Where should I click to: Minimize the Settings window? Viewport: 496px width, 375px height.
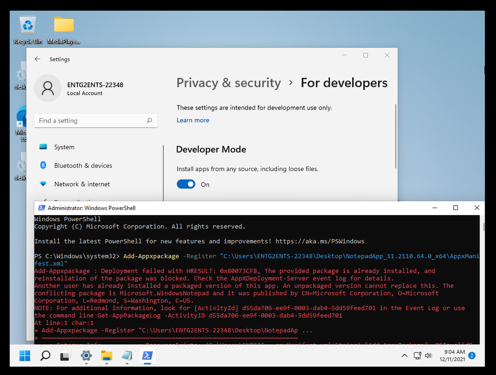tap(344, 55)
